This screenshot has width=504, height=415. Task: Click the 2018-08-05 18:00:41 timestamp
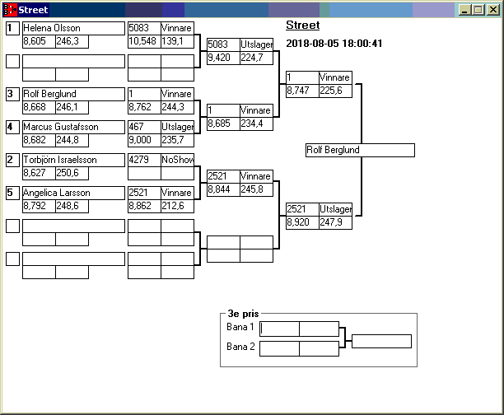[334, 44]
